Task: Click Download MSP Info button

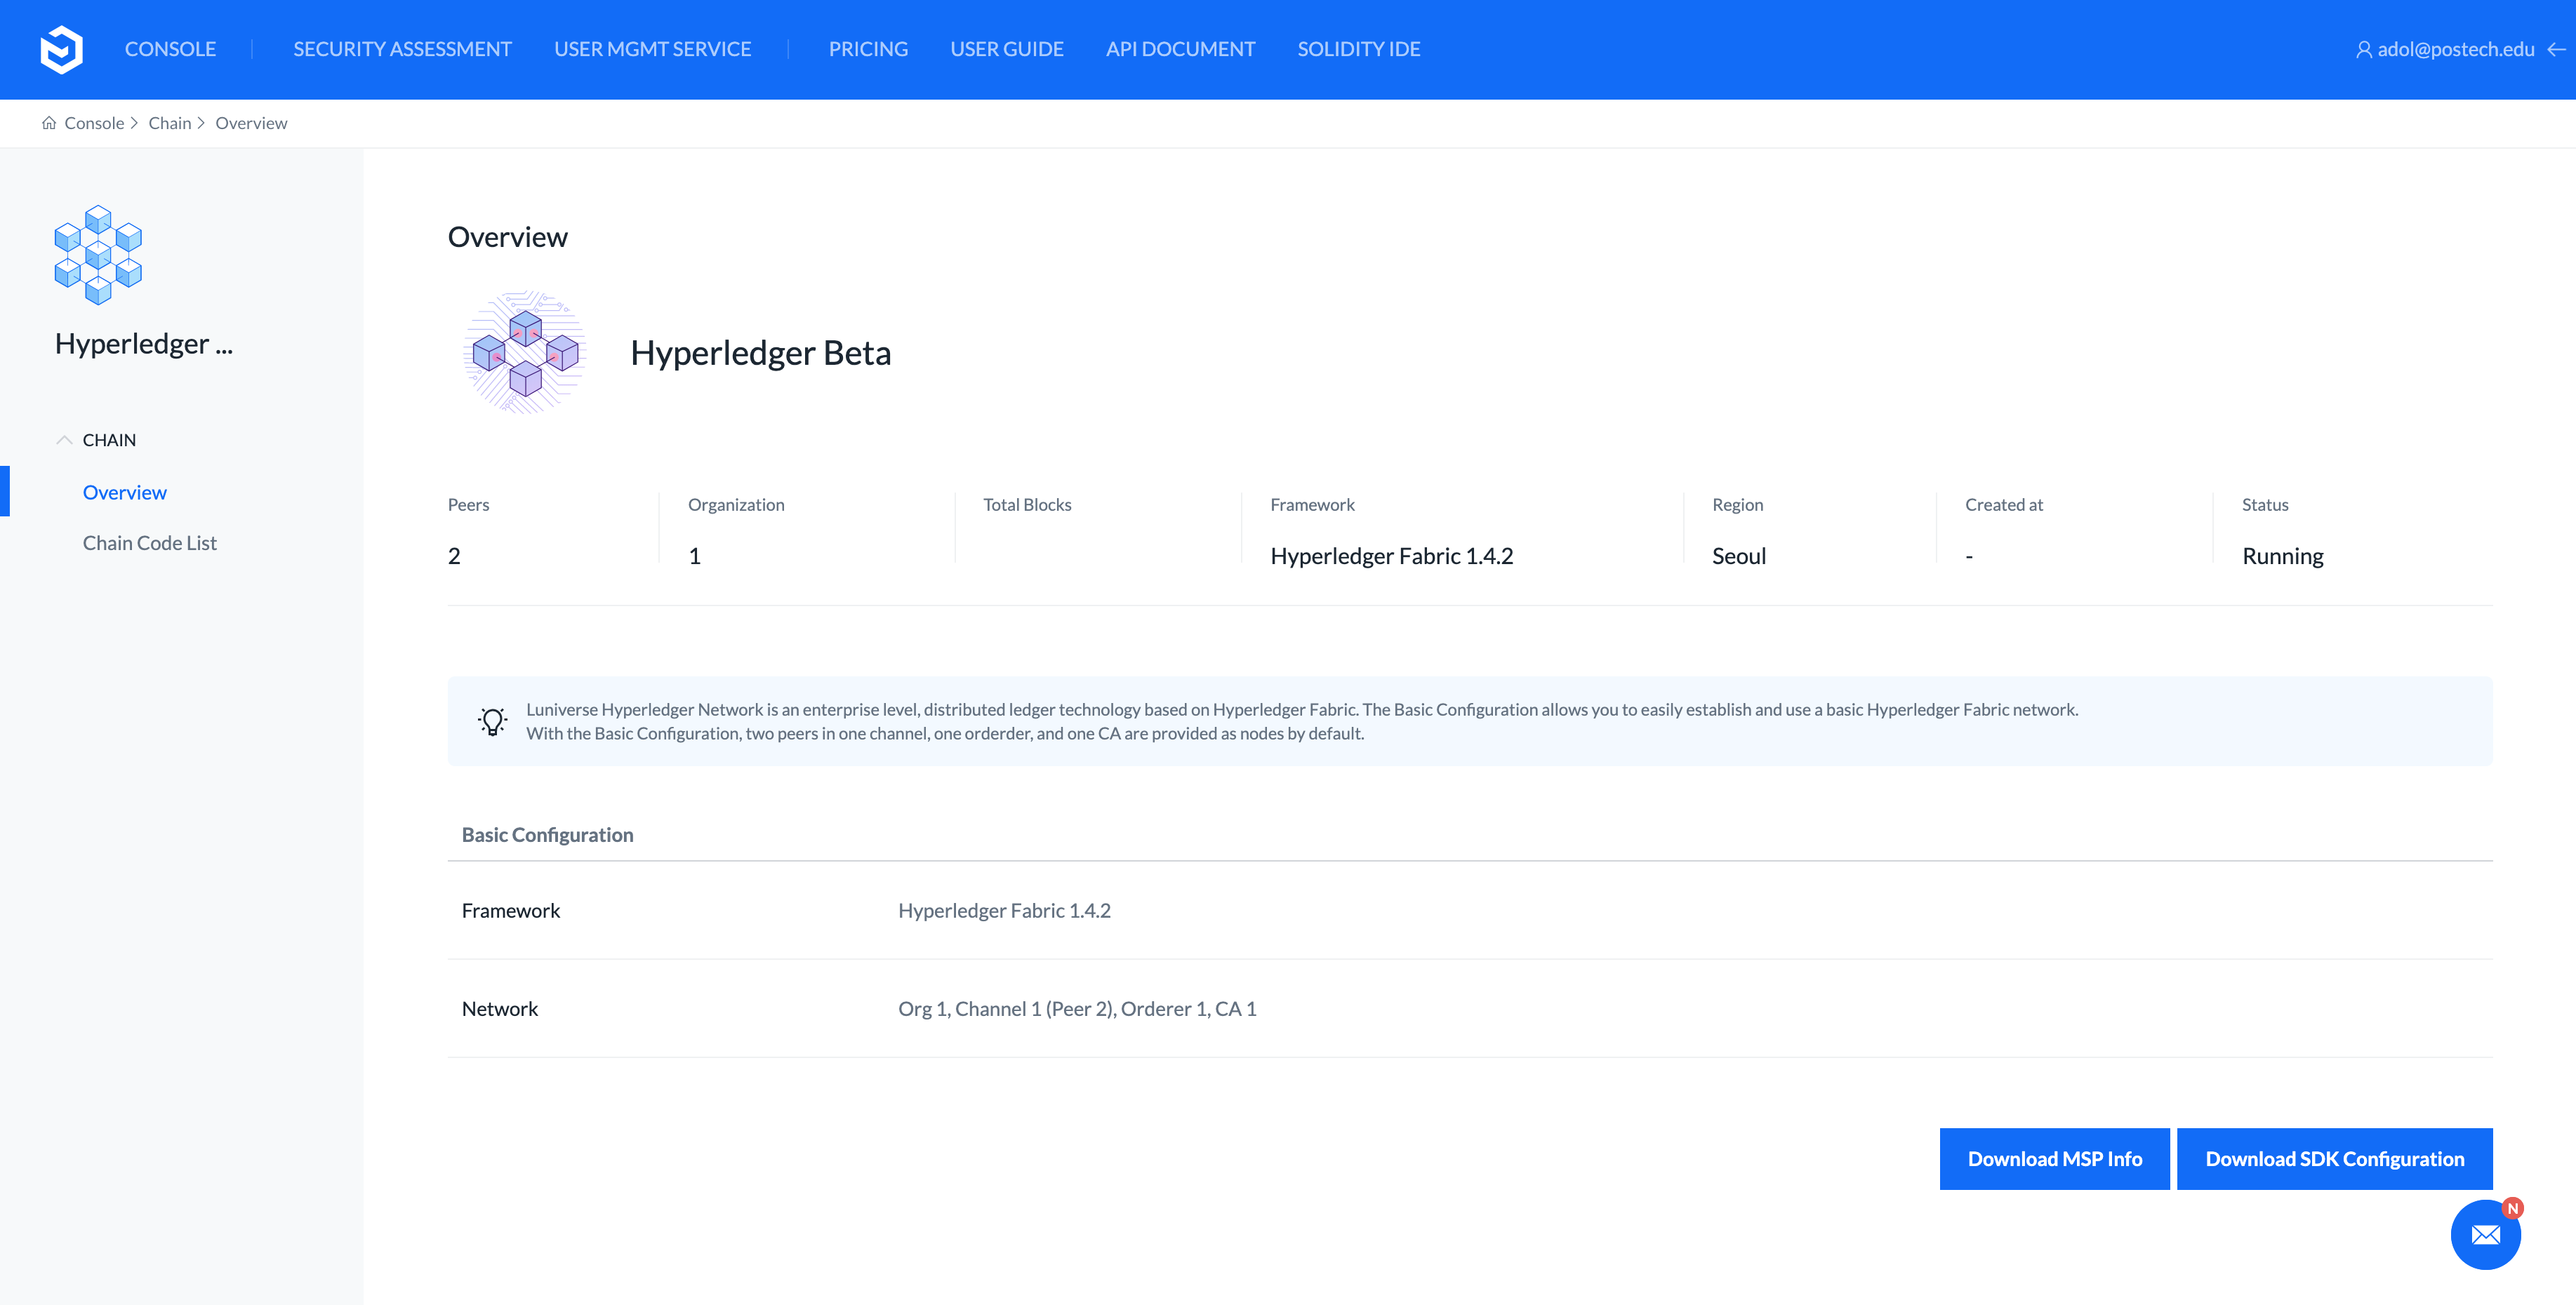Action: [2054, 1159]
